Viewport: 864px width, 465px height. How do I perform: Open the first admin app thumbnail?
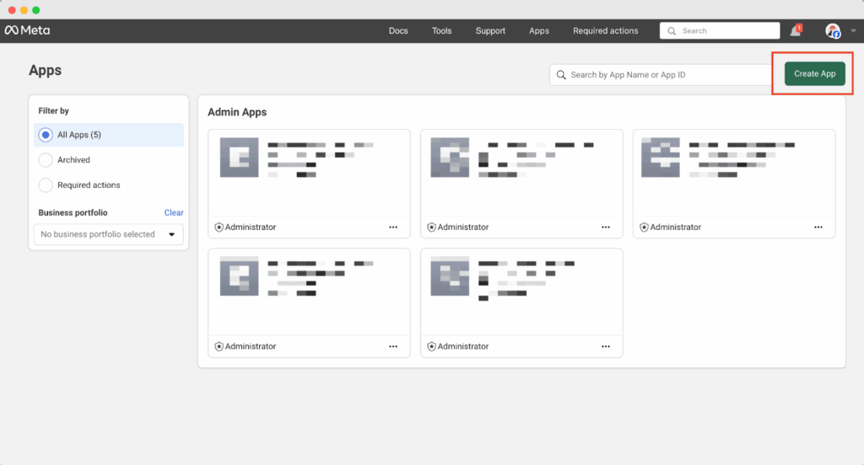(x=239, y=157)
